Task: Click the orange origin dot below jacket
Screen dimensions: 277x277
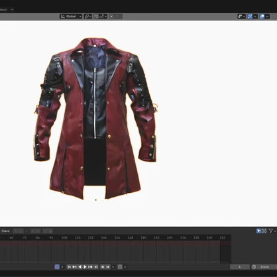Action: [95, 199]
